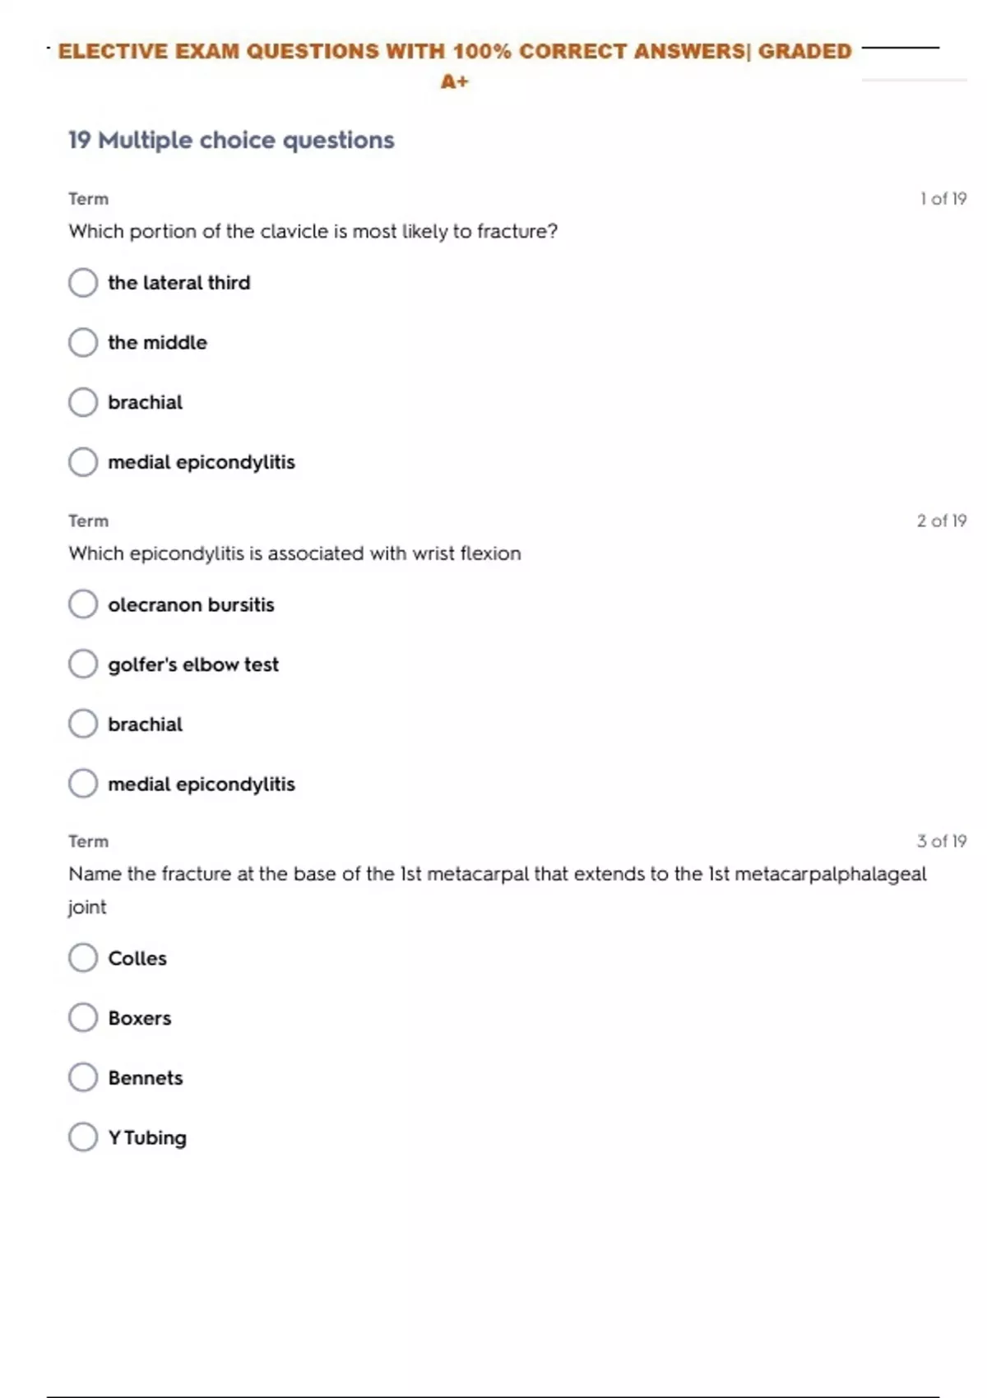Choose the 'Boxers' radio button
987x1398 pixels.
83,1018
